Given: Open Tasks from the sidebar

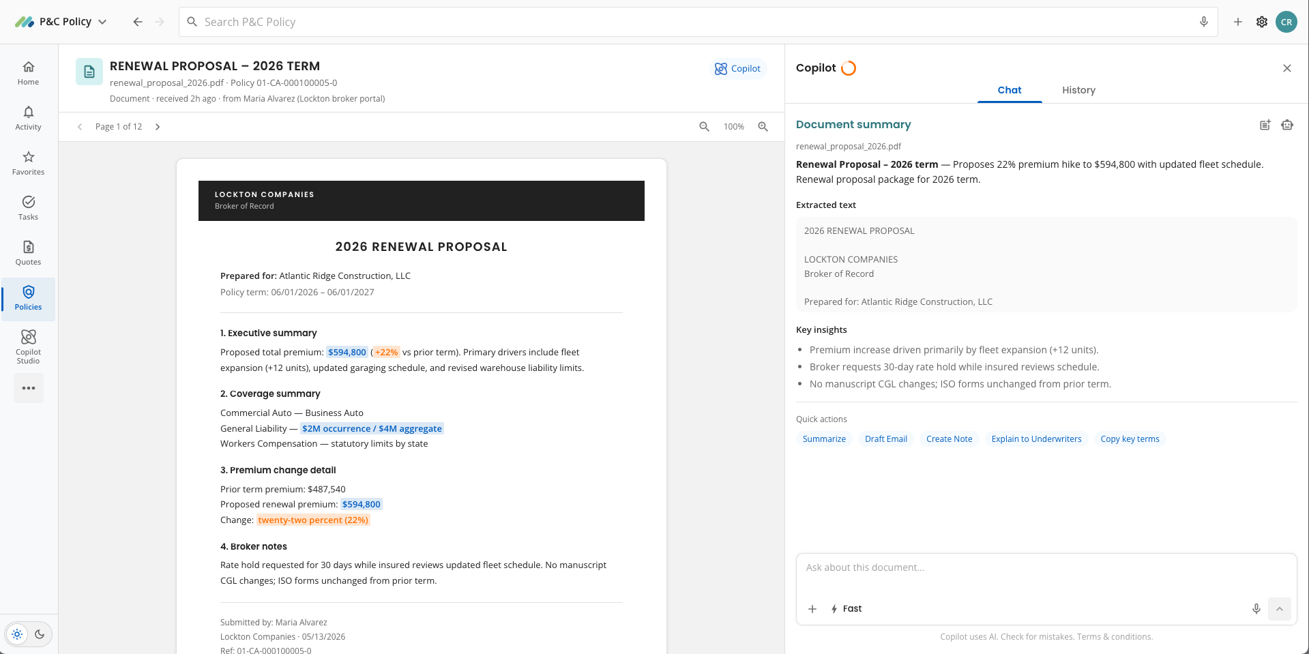Looking at the screenshot, I should (28, 208).
